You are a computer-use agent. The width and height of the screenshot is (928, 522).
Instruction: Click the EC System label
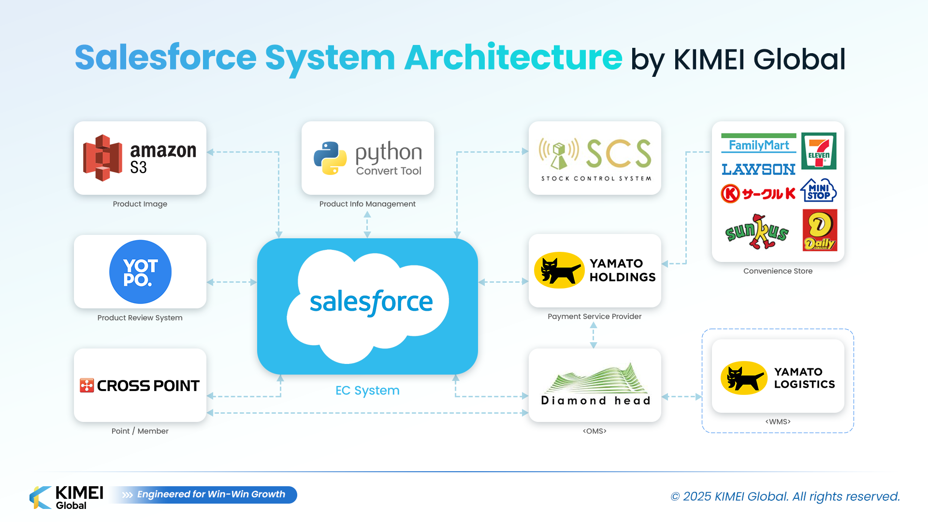tap(367, 391)
